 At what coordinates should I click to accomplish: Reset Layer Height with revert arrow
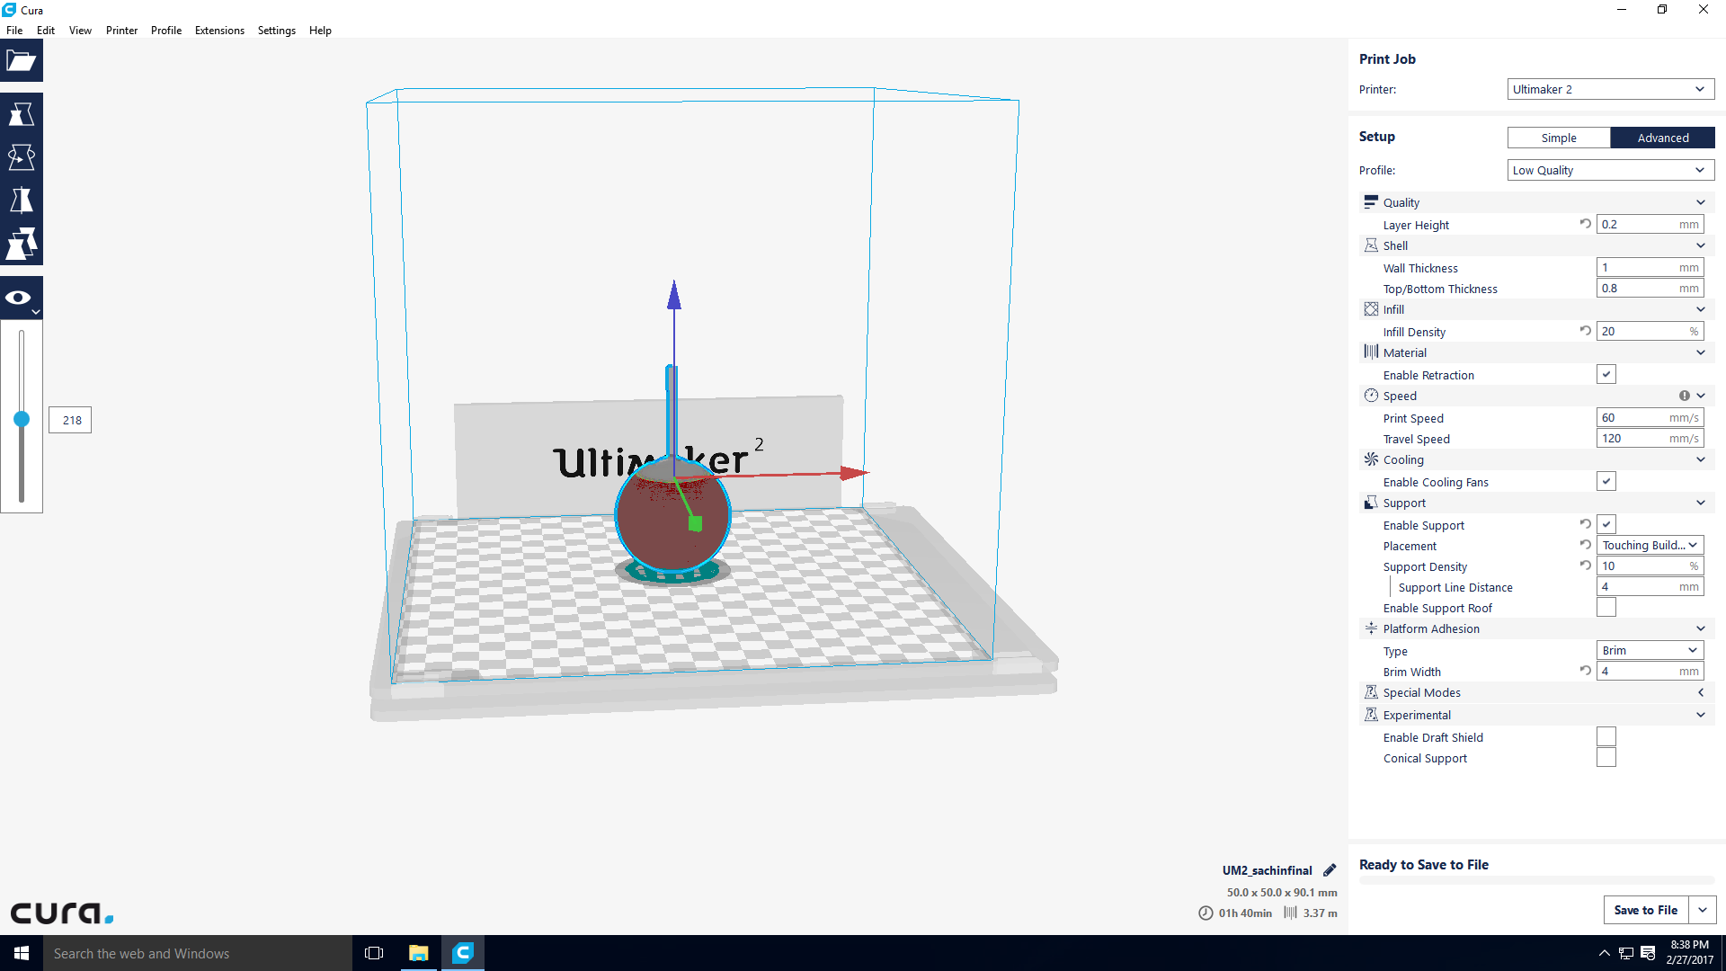[1586, 224]
